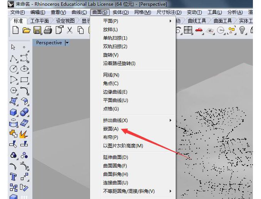Open the 曲线(C) menu
261x199 pixels.
[x=79, y=12]
